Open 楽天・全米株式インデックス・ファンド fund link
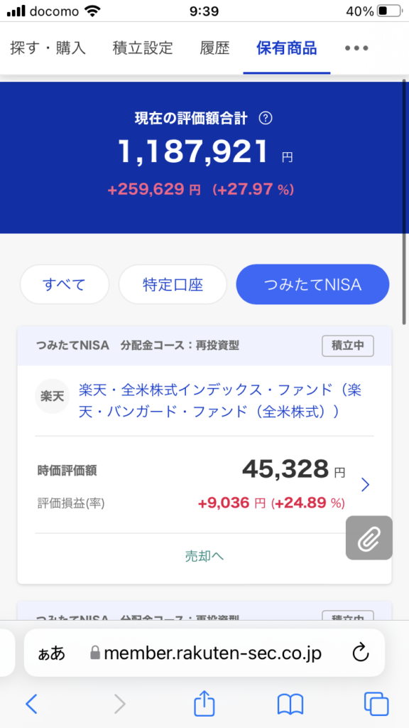Screen dimensions: 409x728 click(x=220, y=400)
